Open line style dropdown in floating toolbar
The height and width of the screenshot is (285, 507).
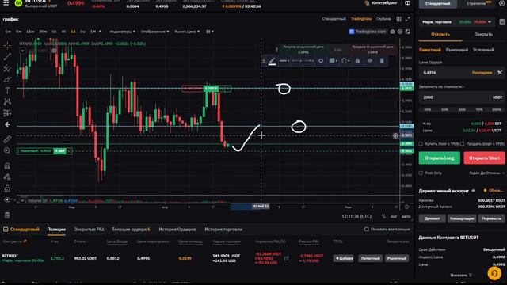[284, 61]
